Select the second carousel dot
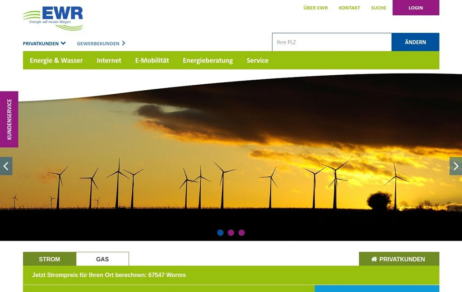The height and width of the screenshot is (292, 462). point(231,233)
